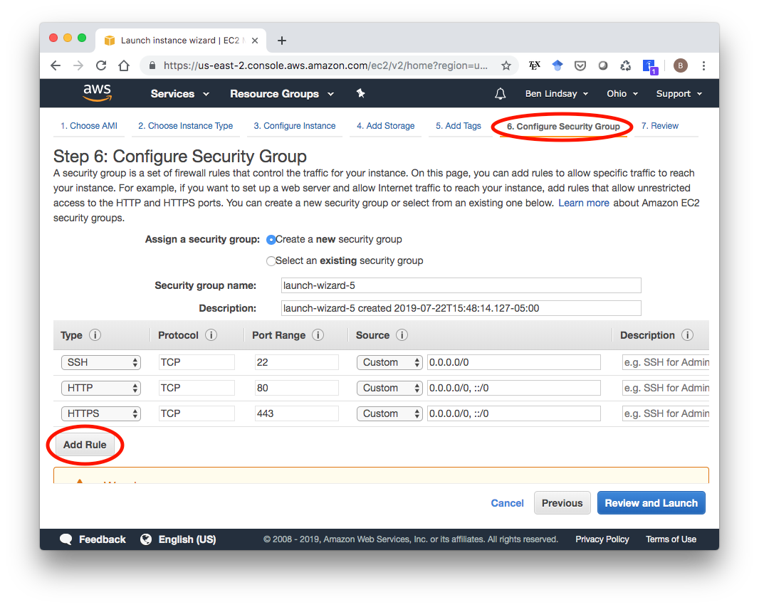Select an existing security group option
Viewport: 759px width, 607px height.
[x=271, y=261]
